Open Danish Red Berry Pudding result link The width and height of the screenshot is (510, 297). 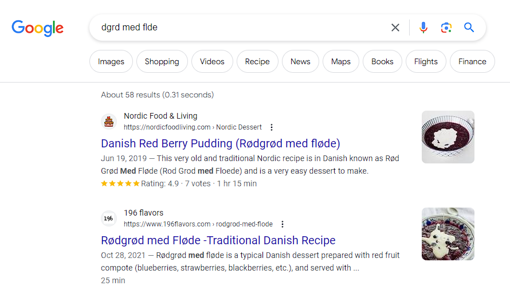221,143
